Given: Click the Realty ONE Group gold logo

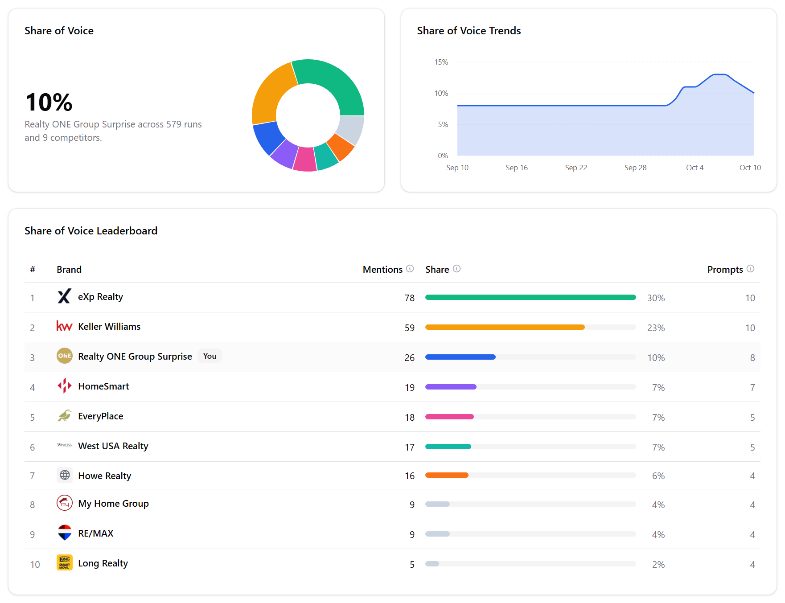Looking at the screenshot, I should tap(65, 356).
